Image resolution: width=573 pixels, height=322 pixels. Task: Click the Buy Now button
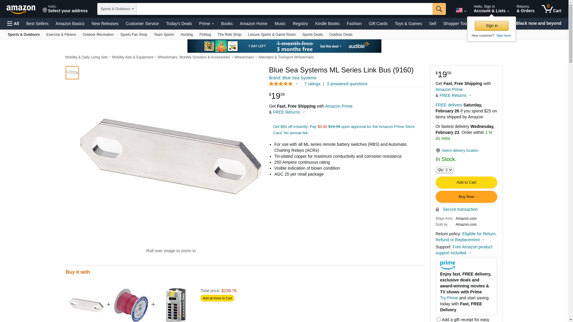466,197
